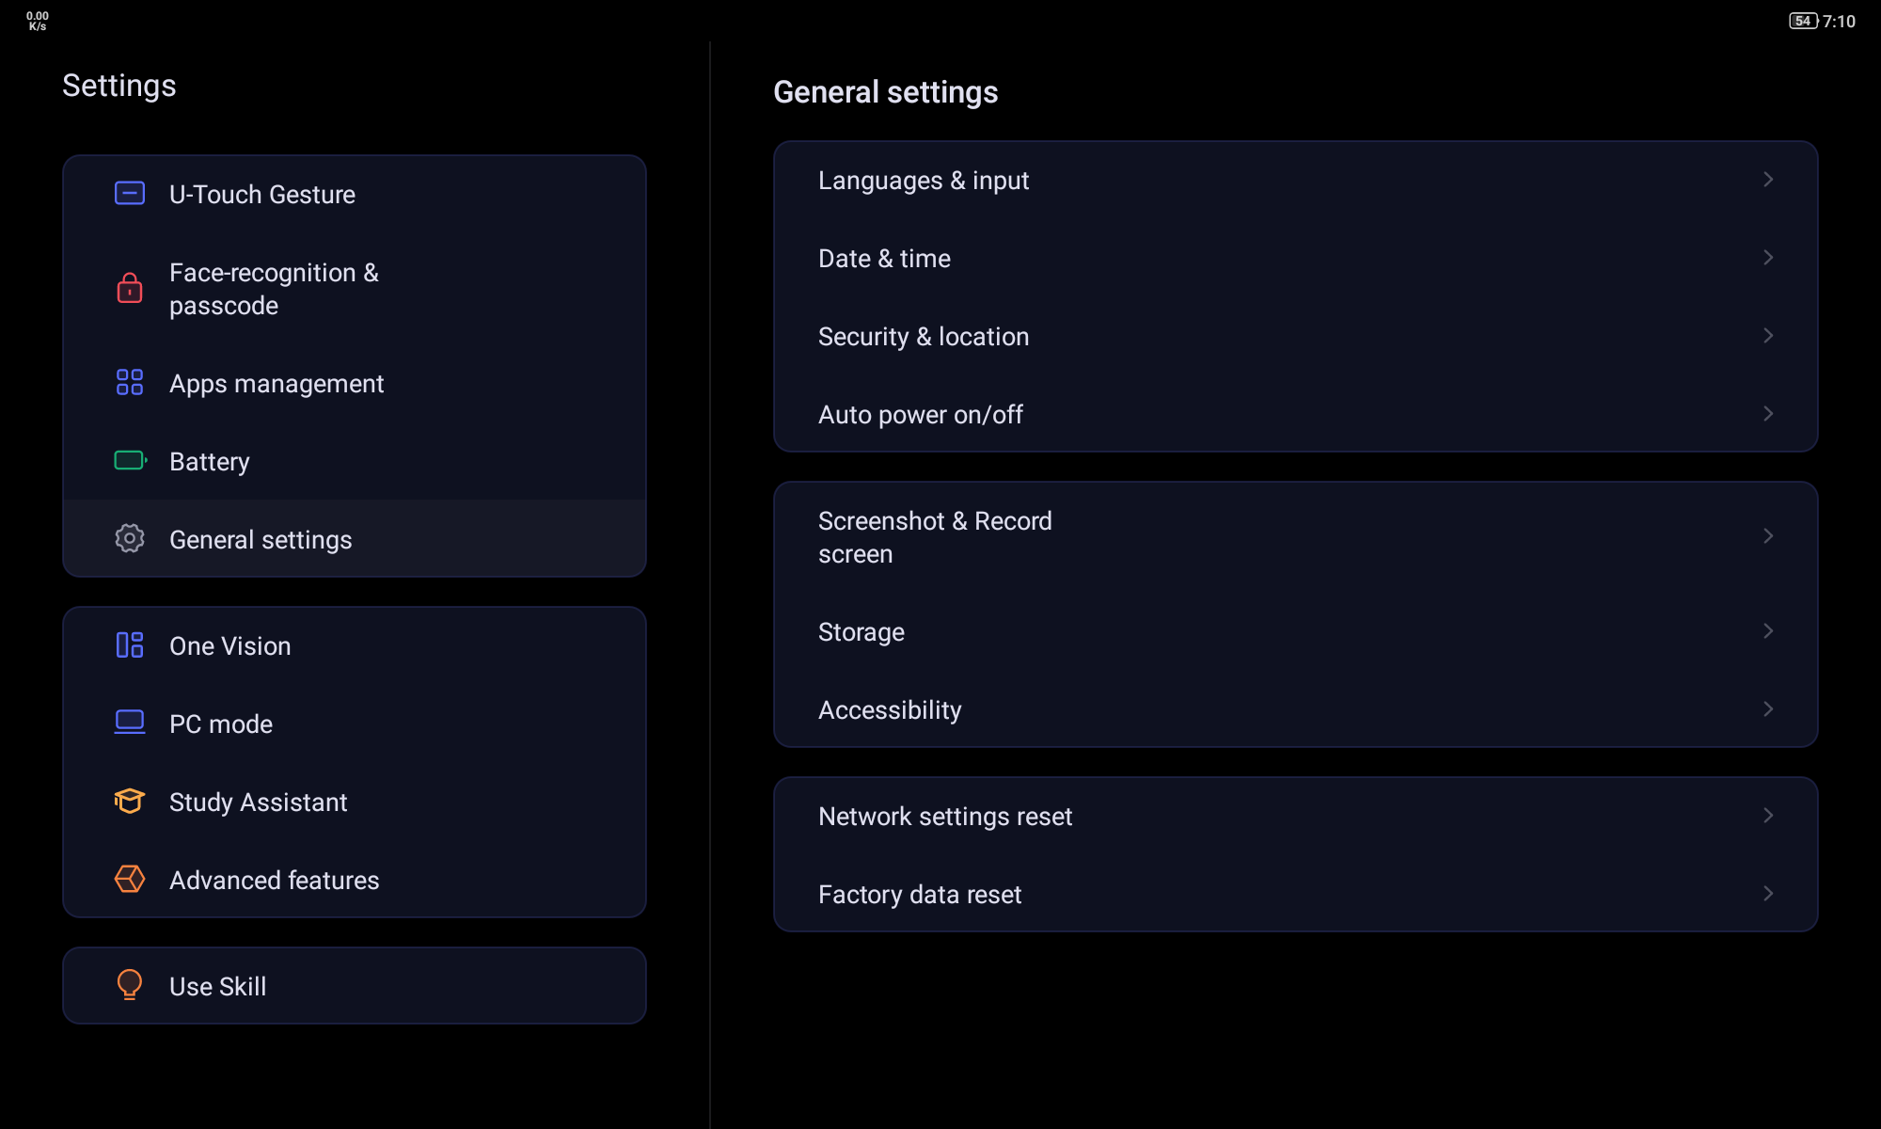Select Accessibility settings entry
Screen dimensions: 1881x1129
pos(890,710)
